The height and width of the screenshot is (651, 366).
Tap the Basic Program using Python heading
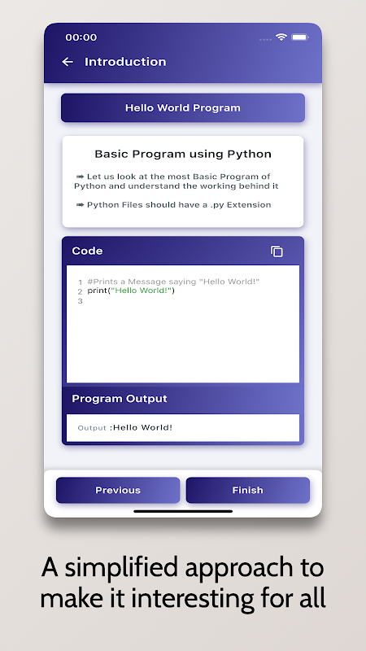tap(183, 154)
